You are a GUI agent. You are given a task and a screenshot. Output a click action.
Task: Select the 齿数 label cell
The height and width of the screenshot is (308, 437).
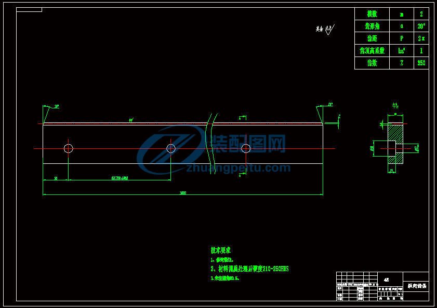coord(372,63)
